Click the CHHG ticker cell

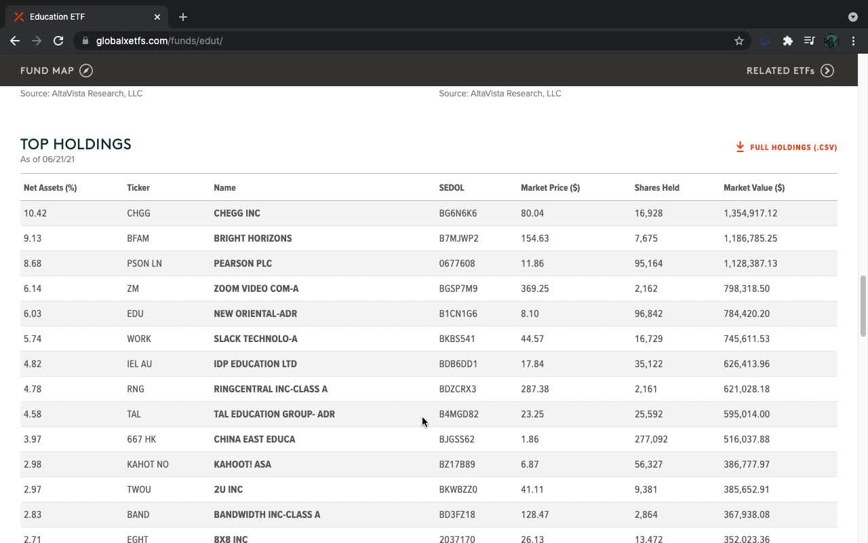coord(138,213)
